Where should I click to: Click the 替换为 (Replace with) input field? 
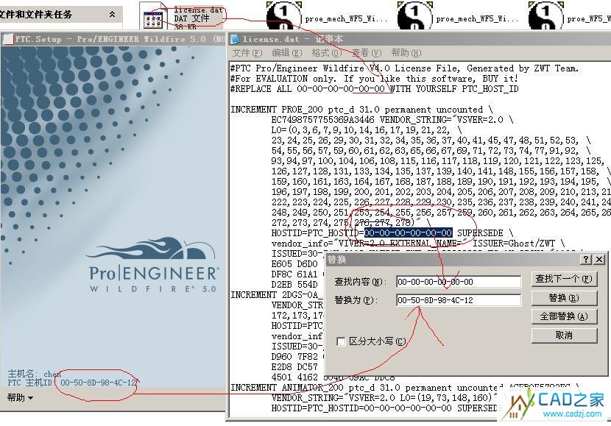coord(458,300)
